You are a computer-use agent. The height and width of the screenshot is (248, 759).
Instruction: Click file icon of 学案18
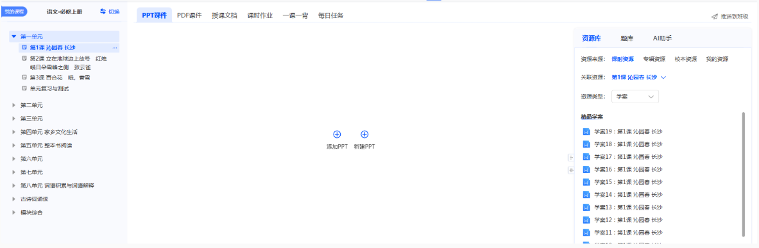coord(586,144)
